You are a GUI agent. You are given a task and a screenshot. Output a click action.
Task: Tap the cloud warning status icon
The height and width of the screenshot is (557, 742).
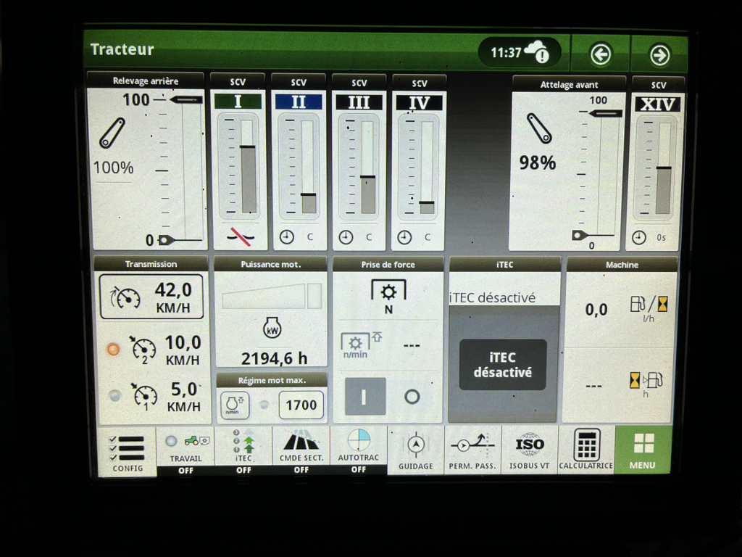pos(537,52)
